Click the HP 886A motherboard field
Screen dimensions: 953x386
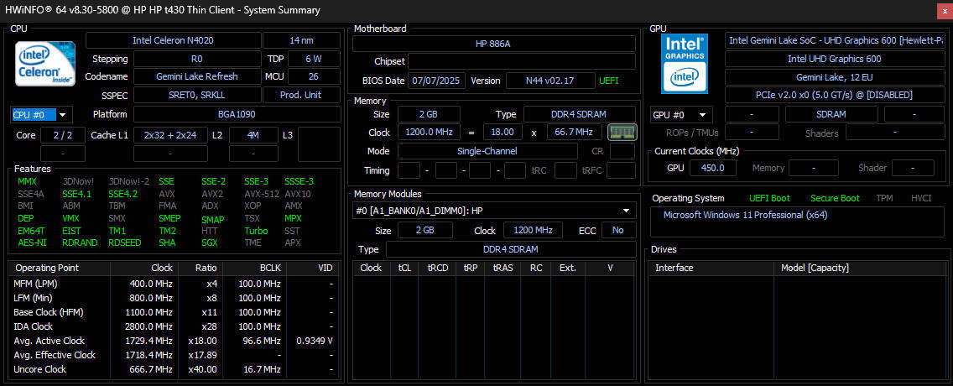coord(493,44)
